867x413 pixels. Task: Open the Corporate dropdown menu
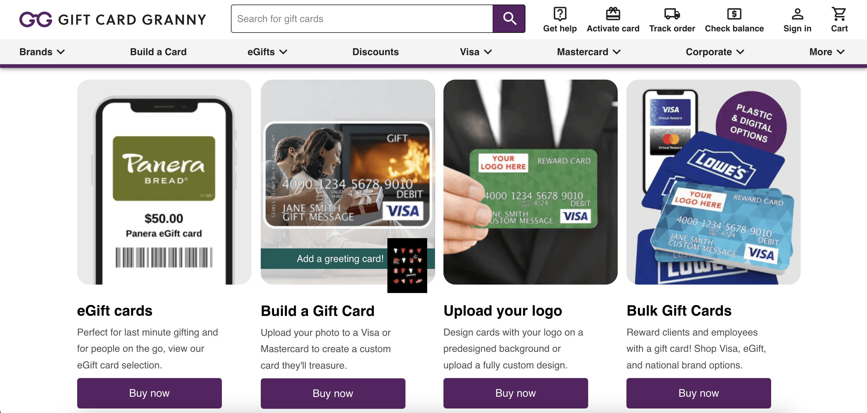[715, 52]
